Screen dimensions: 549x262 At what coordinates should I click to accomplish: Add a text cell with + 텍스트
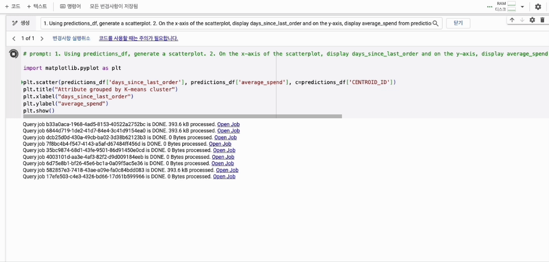pyautogui.click(x=37, y=6)
